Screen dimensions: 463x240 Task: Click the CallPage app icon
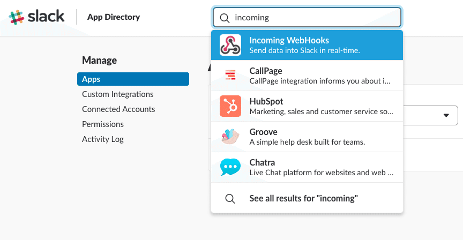[230, 75]
